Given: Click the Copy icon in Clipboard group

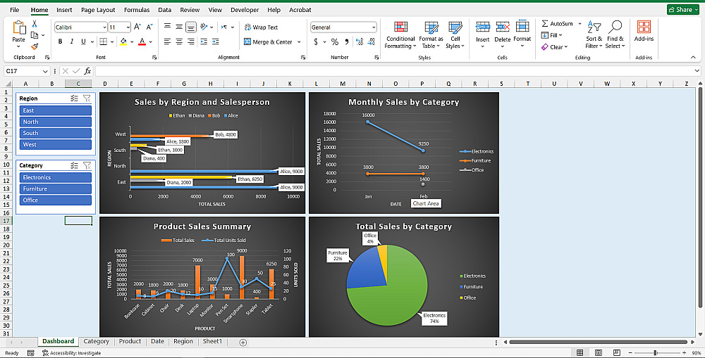Looking at the screenshot, I should coord(35,35).
